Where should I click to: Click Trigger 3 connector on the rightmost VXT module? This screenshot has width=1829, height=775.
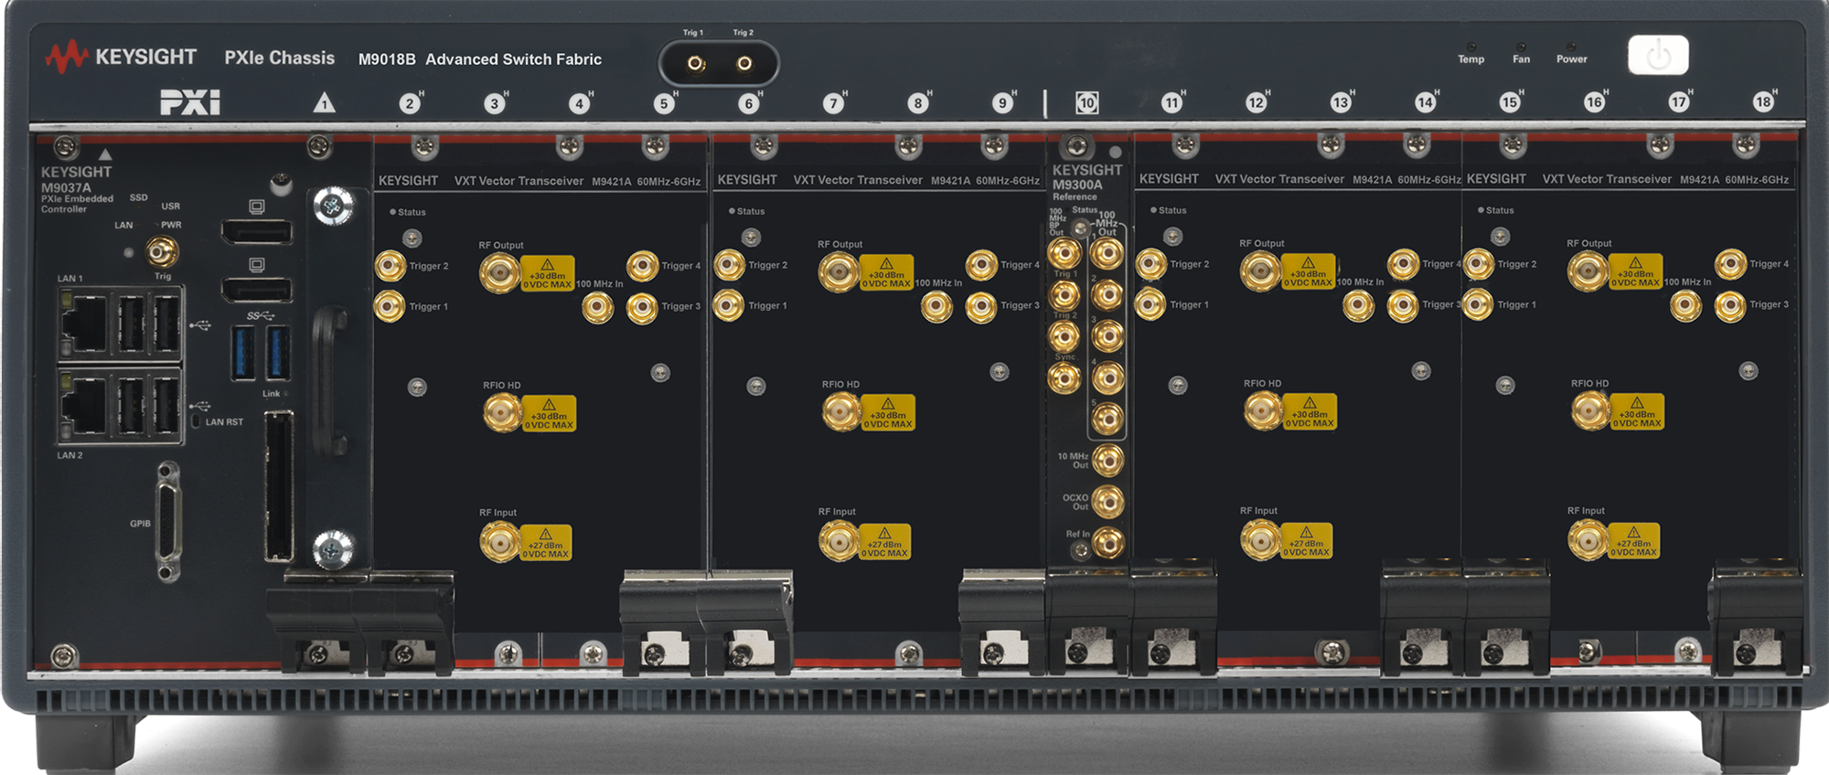coord(1730,306)
